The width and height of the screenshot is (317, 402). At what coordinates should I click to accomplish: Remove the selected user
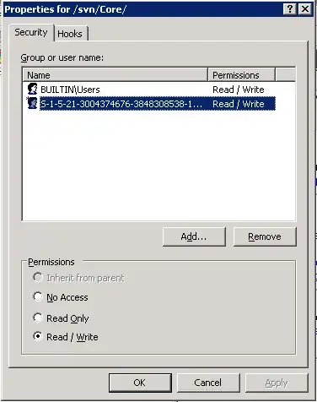tap(265, 236)
